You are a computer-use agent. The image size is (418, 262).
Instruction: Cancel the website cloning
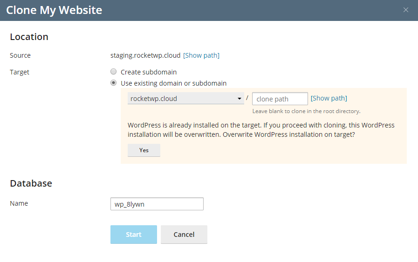(184, 235)
